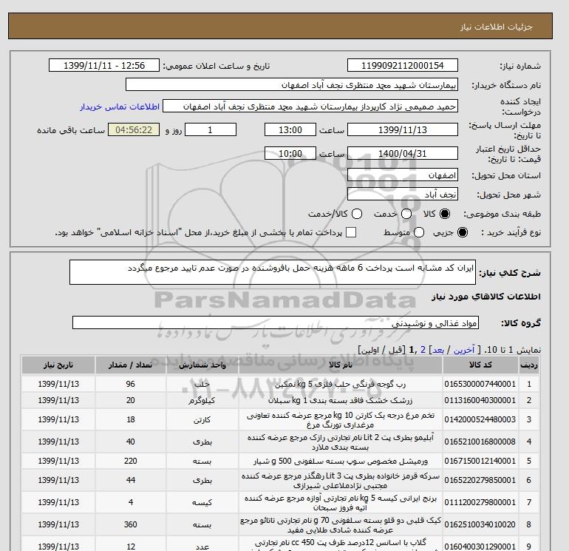This screenshot has height=551, width=569.
Task: Click the general need description text box
Action: coord(273,272)
